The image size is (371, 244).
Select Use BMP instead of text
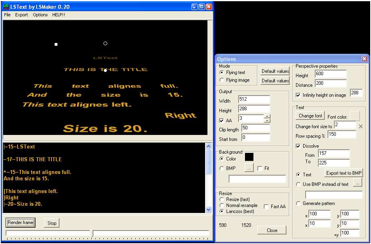point(298,184)
